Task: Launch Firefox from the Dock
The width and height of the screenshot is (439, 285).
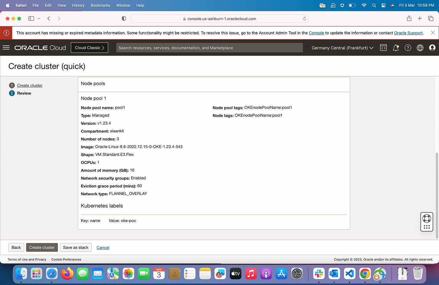Action: 67,274
